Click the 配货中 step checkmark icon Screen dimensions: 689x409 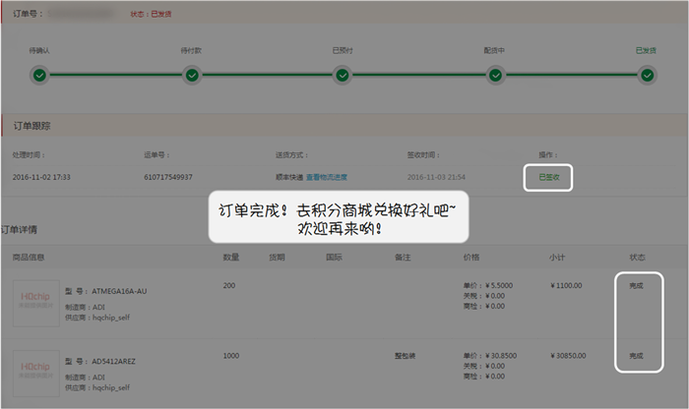tap(495, 75)
